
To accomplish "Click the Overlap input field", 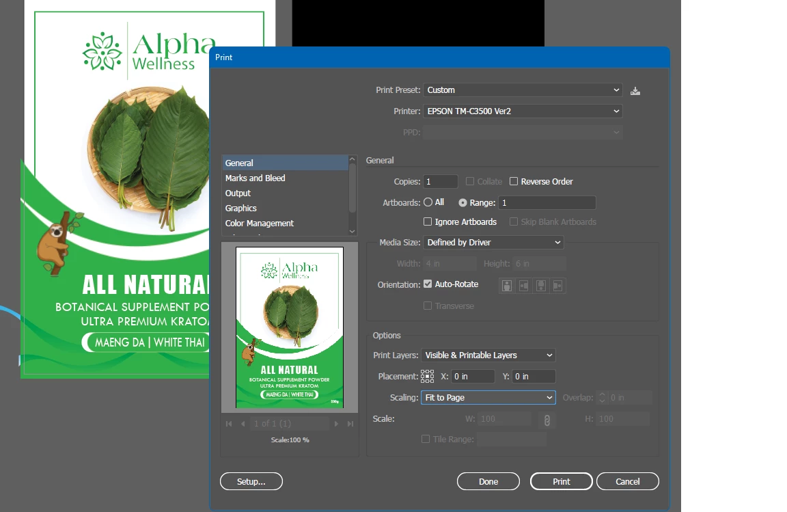I will tap(630, 397).
